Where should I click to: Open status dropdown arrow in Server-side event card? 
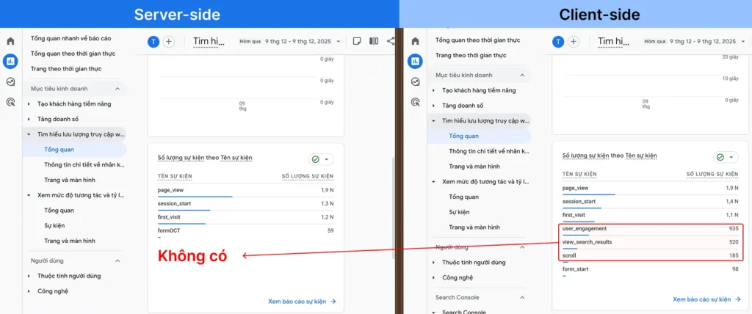tap(327, 159)
